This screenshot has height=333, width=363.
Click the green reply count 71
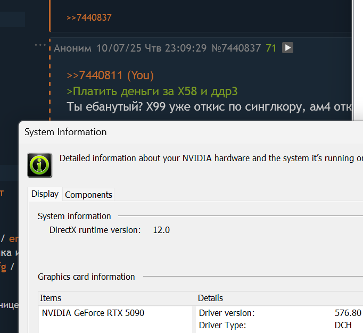(271, 48)
